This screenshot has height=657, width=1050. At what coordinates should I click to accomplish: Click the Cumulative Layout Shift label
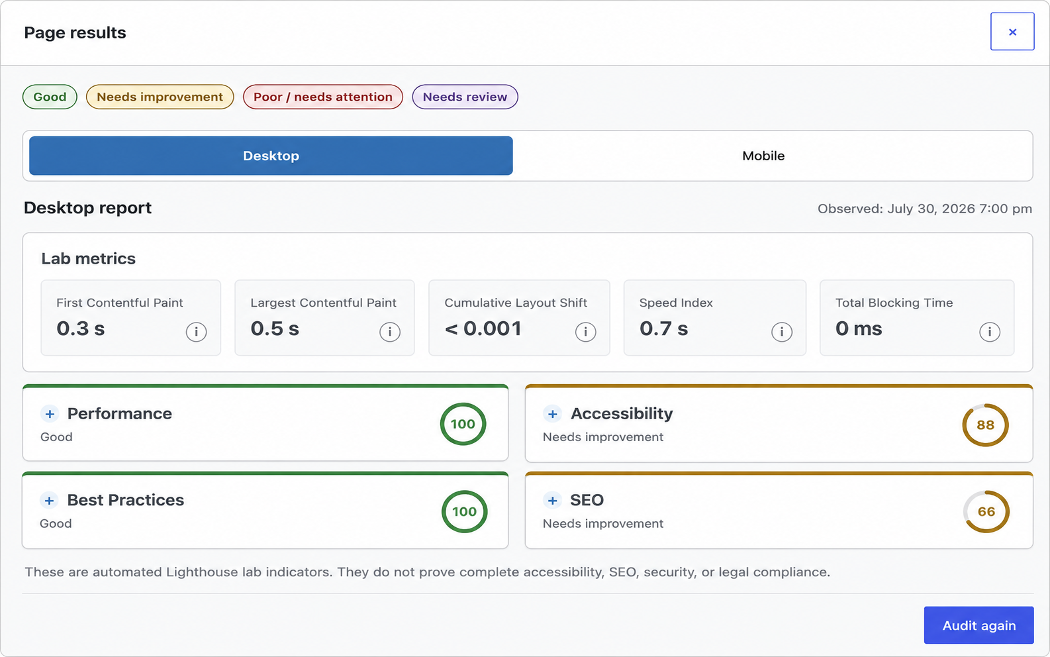516,303
